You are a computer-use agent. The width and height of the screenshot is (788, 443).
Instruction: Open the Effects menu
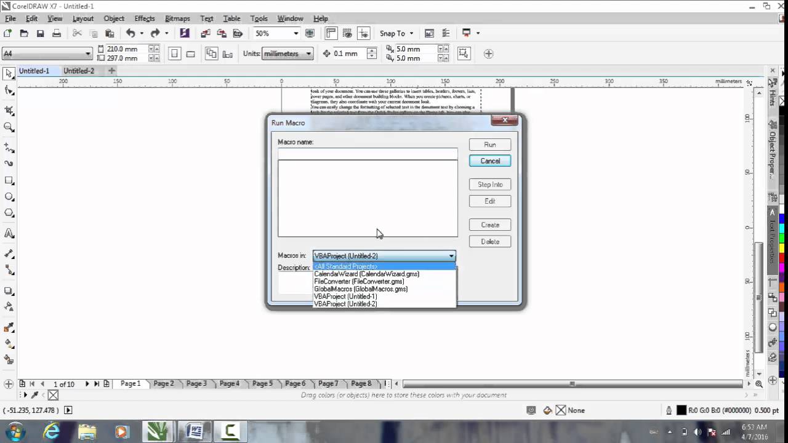[x=145, y=18]
